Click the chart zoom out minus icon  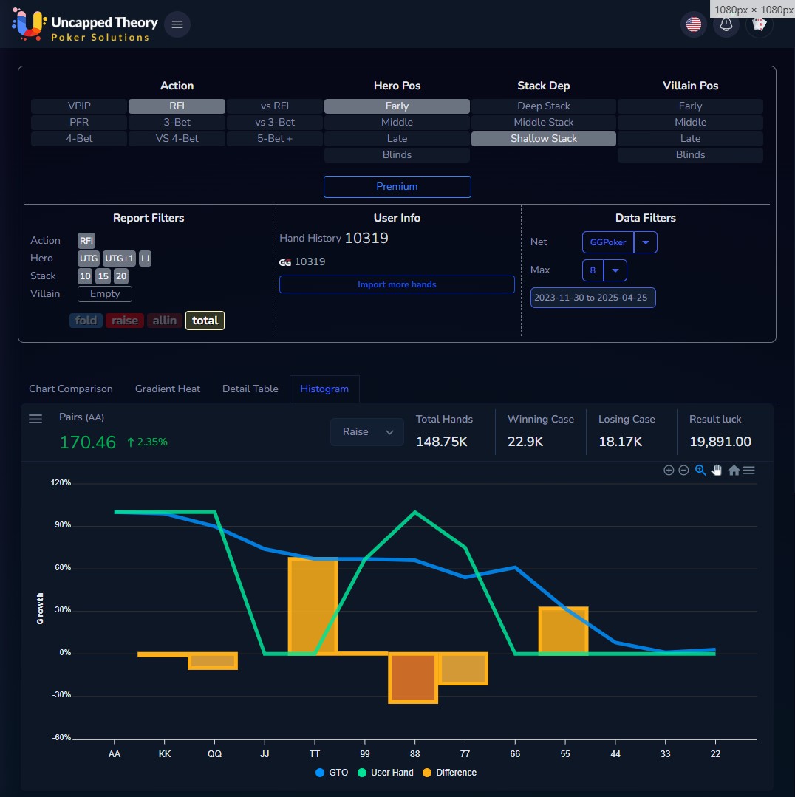[x=684, y=471]
